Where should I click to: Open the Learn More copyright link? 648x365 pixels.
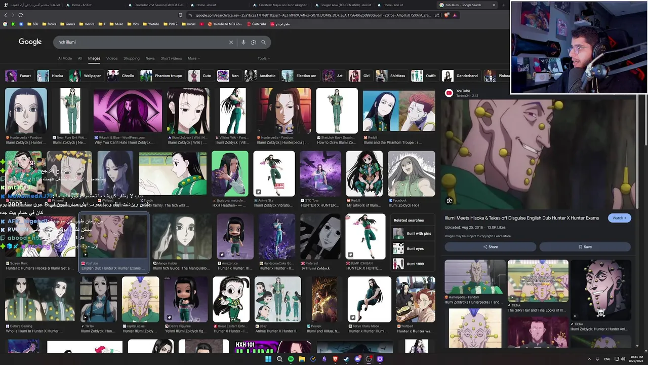[x=502, y=236]
